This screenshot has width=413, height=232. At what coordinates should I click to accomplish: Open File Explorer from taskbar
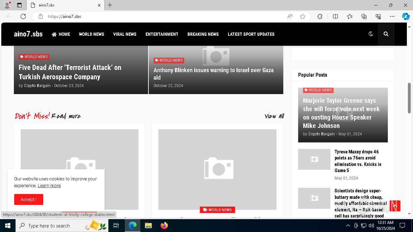click(x=148, y=226)
